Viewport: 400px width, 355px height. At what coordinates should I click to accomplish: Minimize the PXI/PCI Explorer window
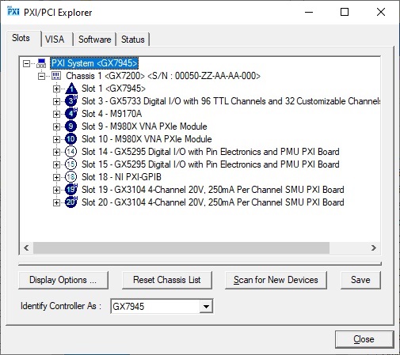point(309,12)
